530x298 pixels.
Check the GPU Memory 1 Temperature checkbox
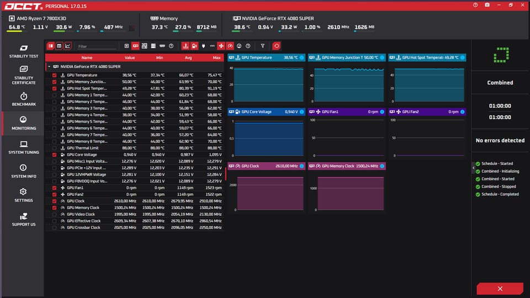[x=54, y=95]
